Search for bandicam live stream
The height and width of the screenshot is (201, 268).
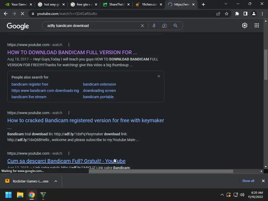pos(29,97)
